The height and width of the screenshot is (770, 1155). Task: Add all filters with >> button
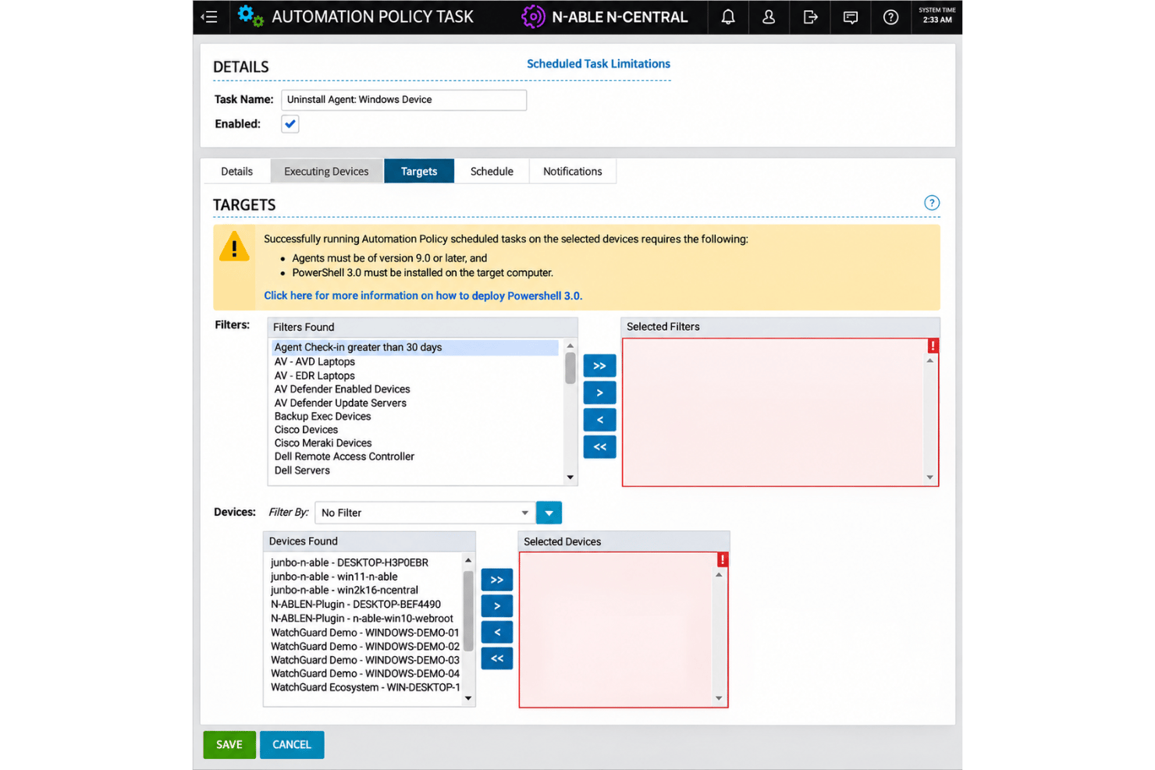pos(599,366)
